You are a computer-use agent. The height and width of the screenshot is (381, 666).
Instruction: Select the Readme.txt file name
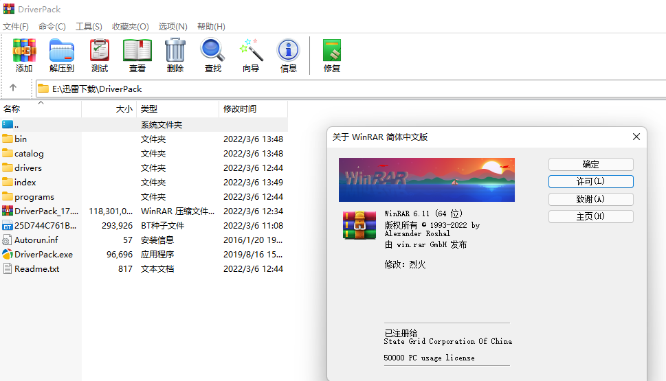37,269
